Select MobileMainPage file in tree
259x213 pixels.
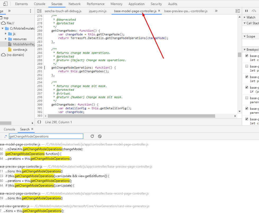(x=24, y=44)
